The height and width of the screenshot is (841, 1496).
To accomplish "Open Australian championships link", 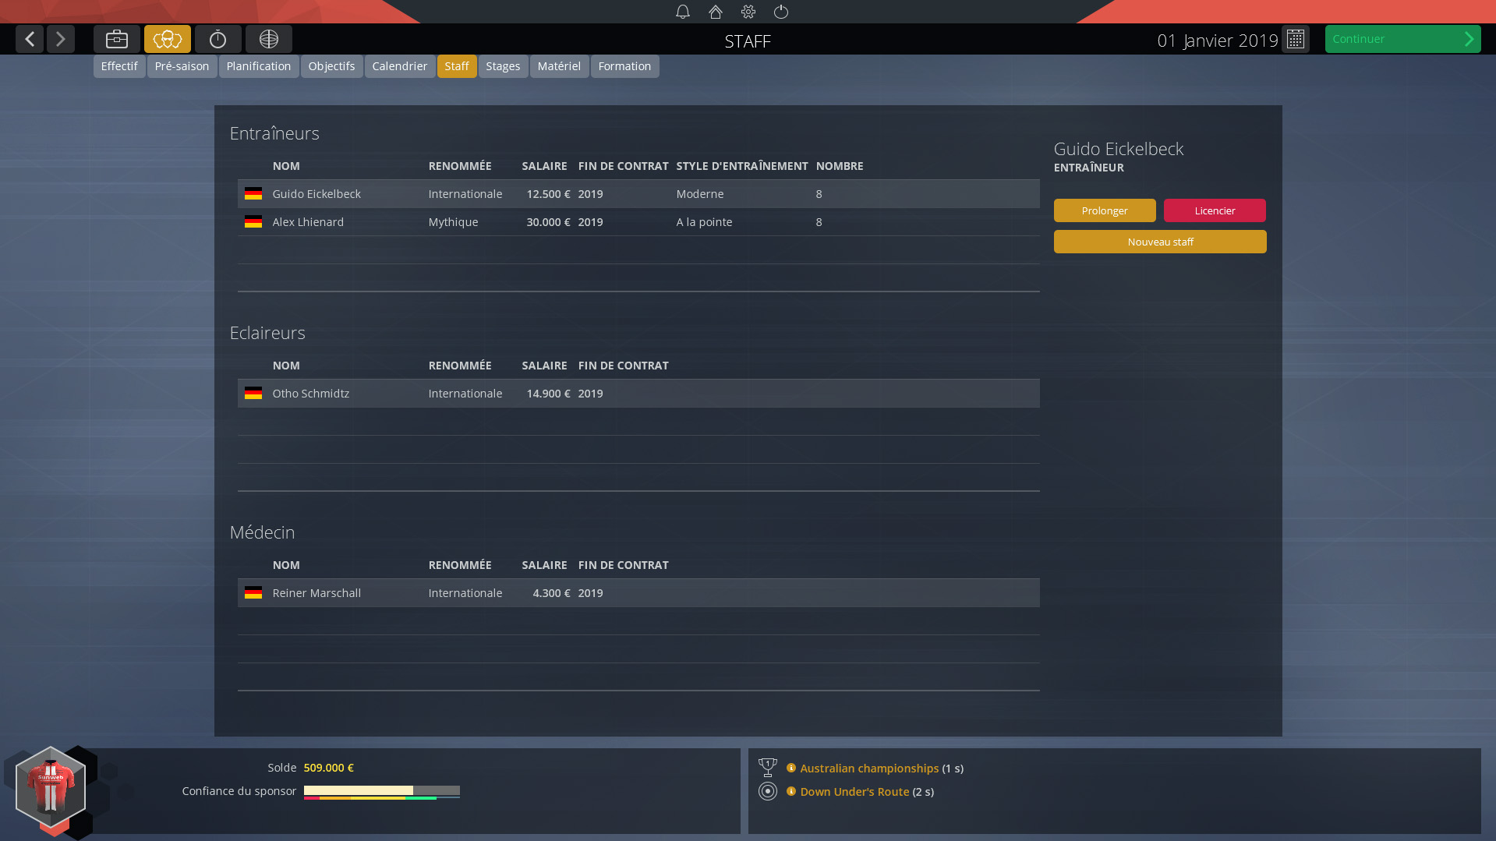I will click(869, 769).
